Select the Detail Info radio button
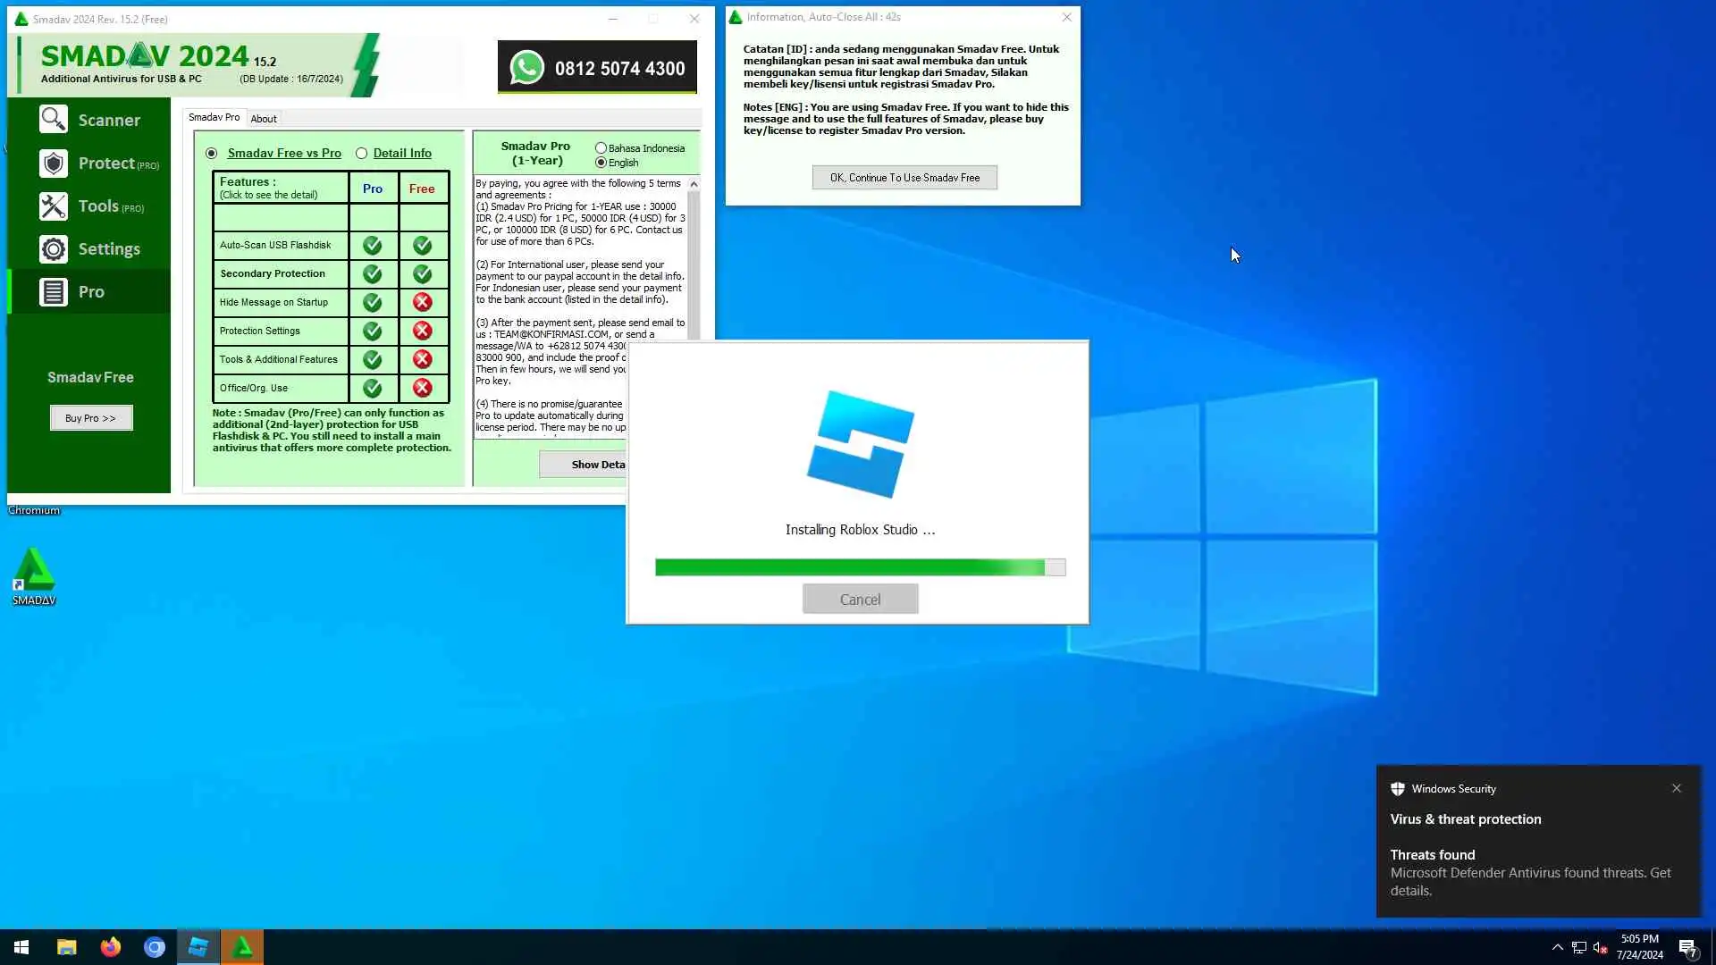This screenshot has height=965, width=1716. [362, 154]
